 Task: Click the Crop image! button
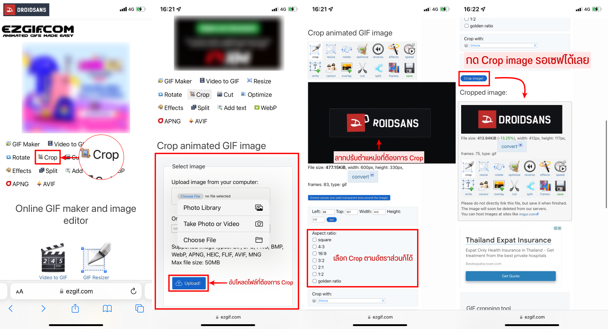tap(474, 78)
